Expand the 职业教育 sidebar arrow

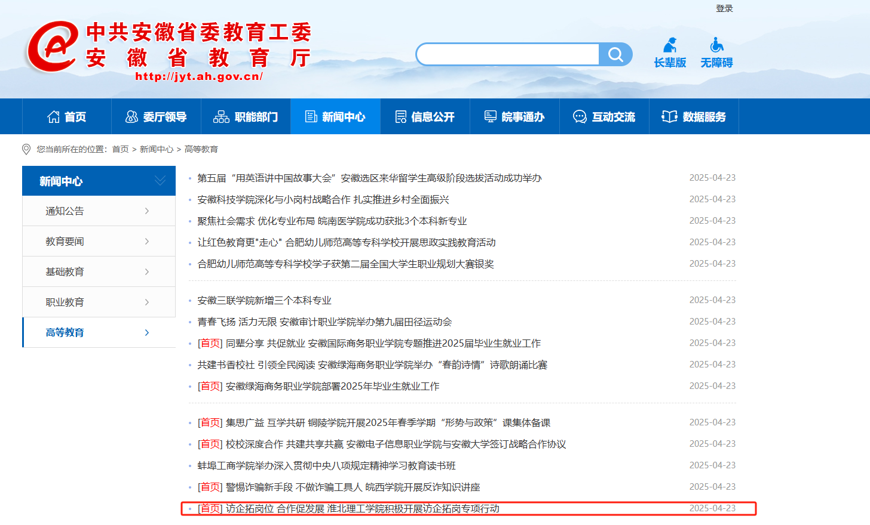click(147, 302)
